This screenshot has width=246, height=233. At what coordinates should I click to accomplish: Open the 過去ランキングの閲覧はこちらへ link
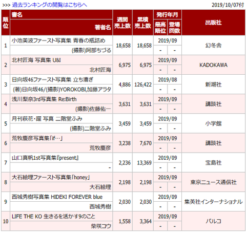click(49, 5)
